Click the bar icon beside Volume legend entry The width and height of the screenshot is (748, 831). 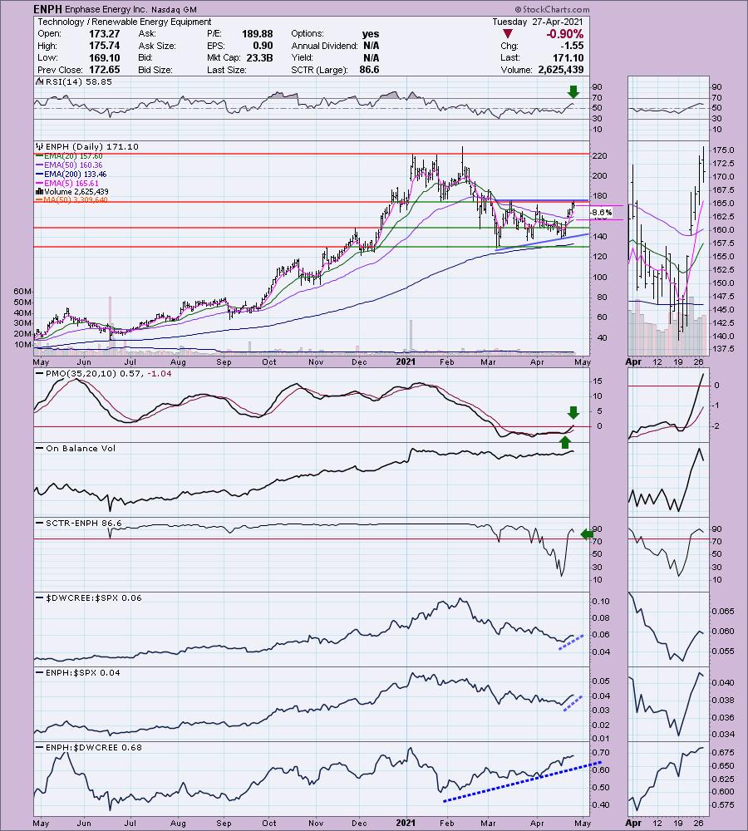[x=39, y=191]
